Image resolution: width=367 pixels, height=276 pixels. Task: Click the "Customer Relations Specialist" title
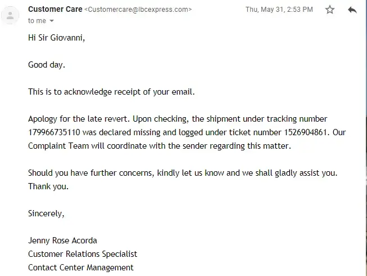pyautogui.click(x=83, y=254)
